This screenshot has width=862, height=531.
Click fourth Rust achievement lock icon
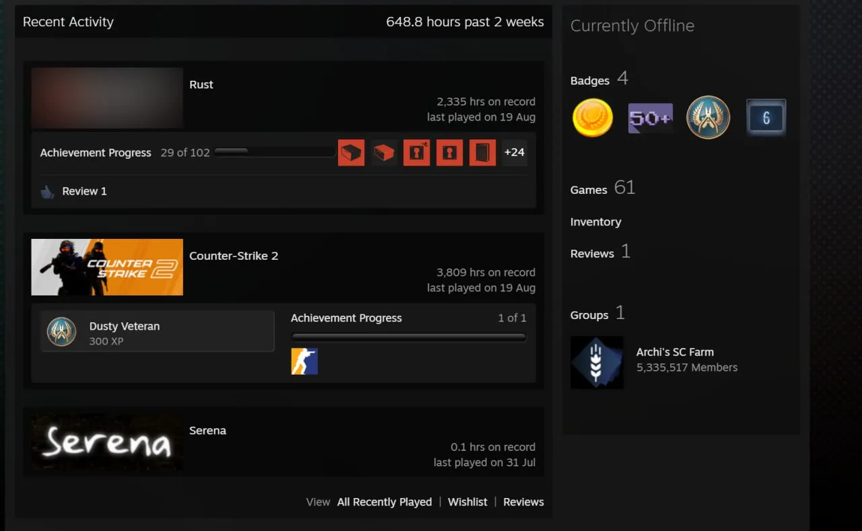coord(450,153)
